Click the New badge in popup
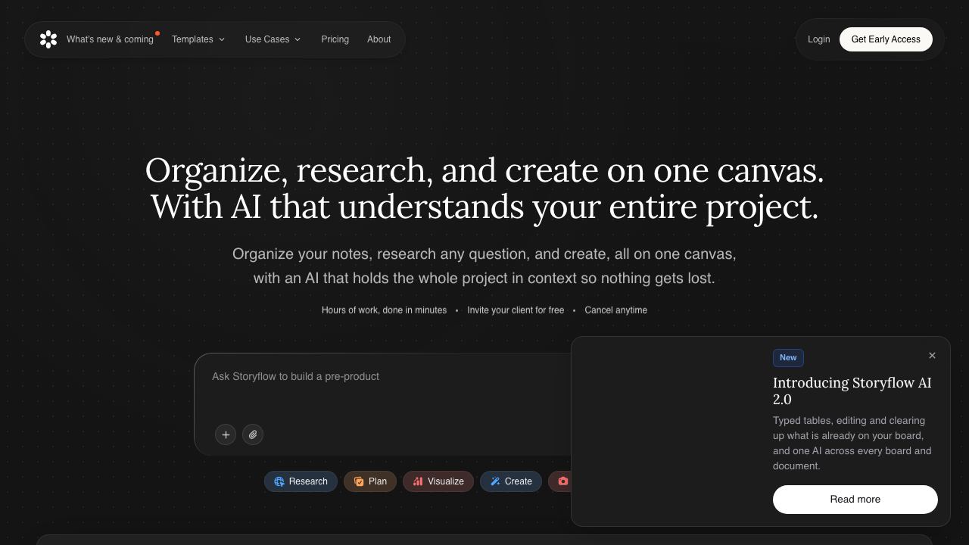The image size is (969, 545). (x=788, y=357)
